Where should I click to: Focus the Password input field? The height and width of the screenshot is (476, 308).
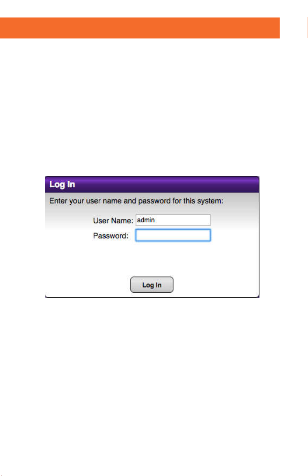click(173, 235)
